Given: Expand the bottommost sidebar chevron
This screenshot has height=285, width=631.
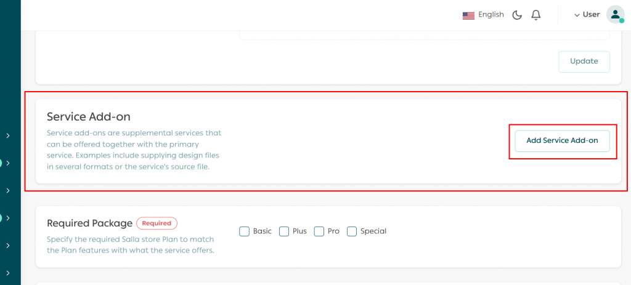Looking at the screenshot, I should pos(8,273).
